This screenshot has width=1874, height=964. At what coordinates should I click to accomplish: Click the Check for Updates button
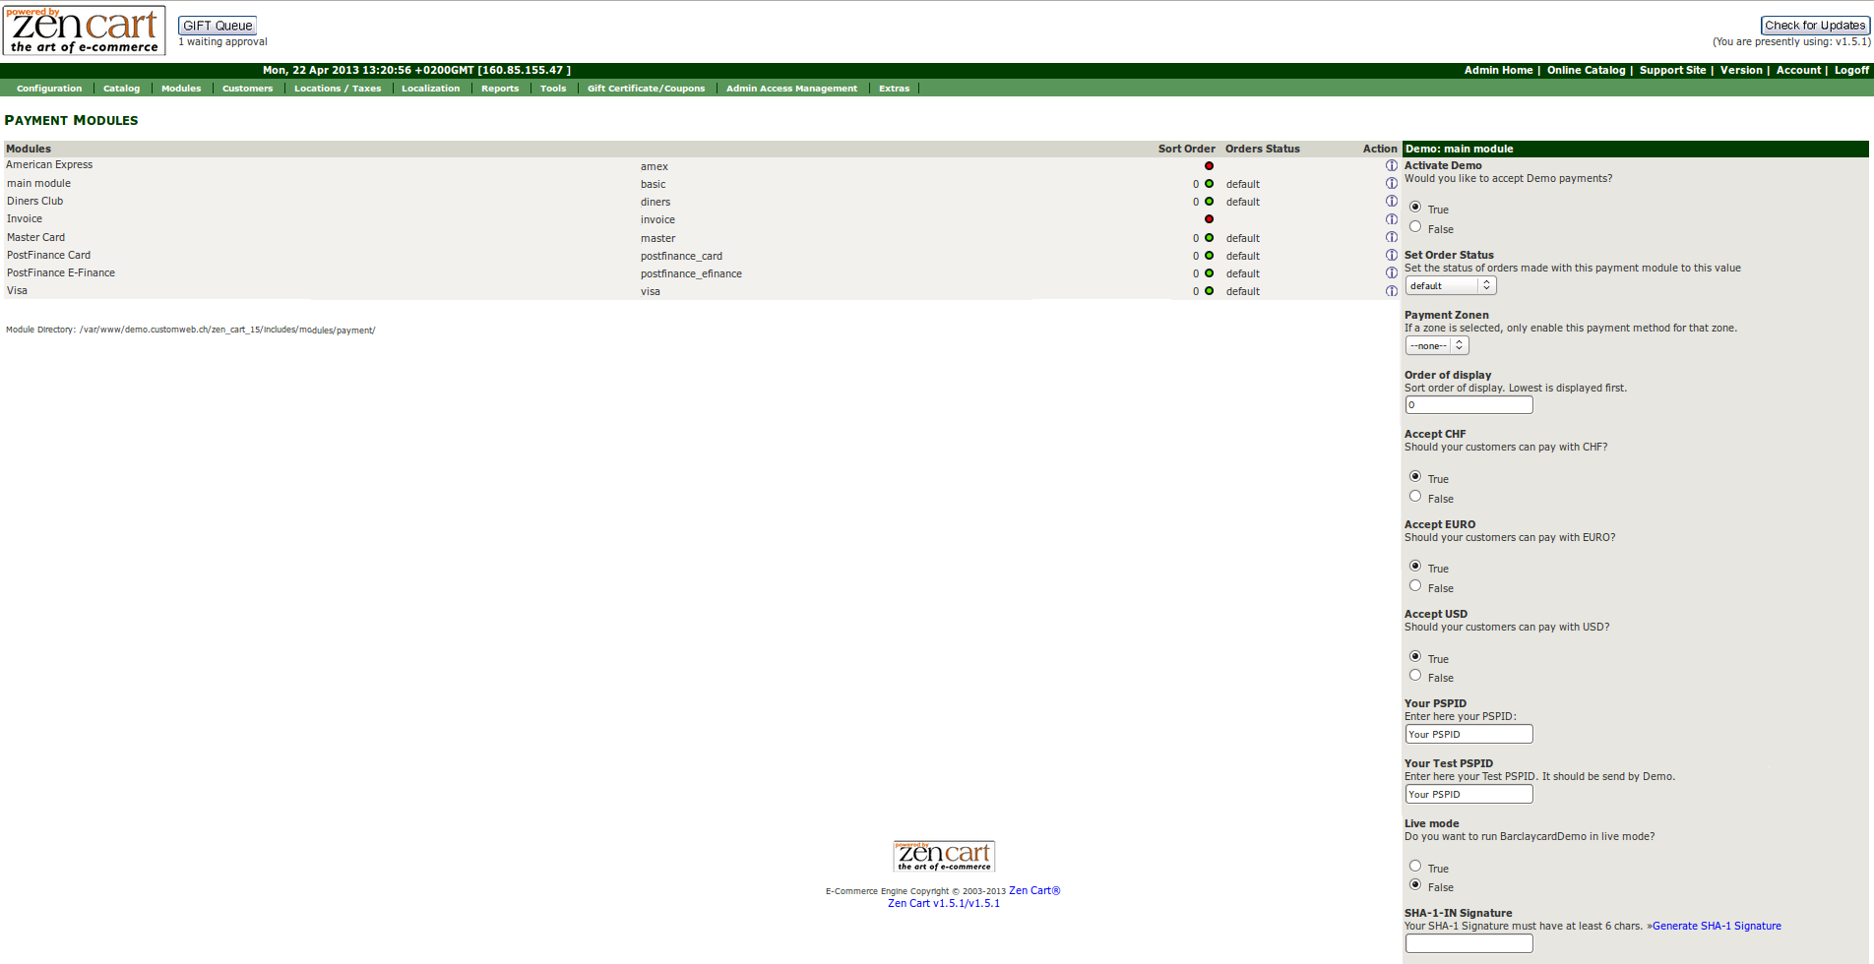pyautogui.click(x=1814, y=26)
